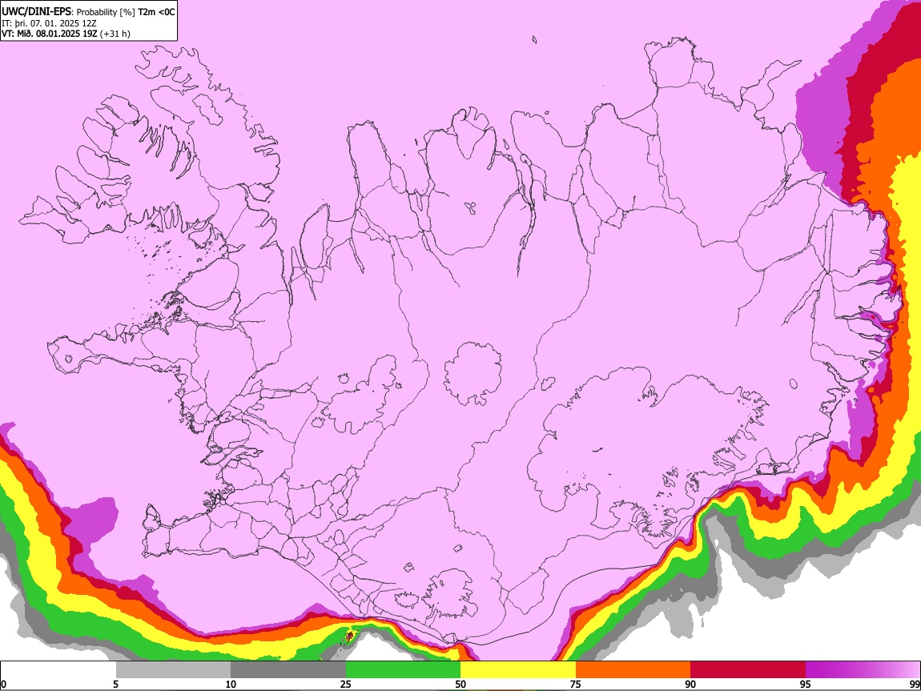921x691 pixels.
Task: Select the orange 75–90 legend swatch
Action: coord(633,670)
